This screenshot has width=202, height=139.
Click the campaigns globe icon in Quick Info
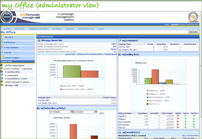(x=2, y=75)
